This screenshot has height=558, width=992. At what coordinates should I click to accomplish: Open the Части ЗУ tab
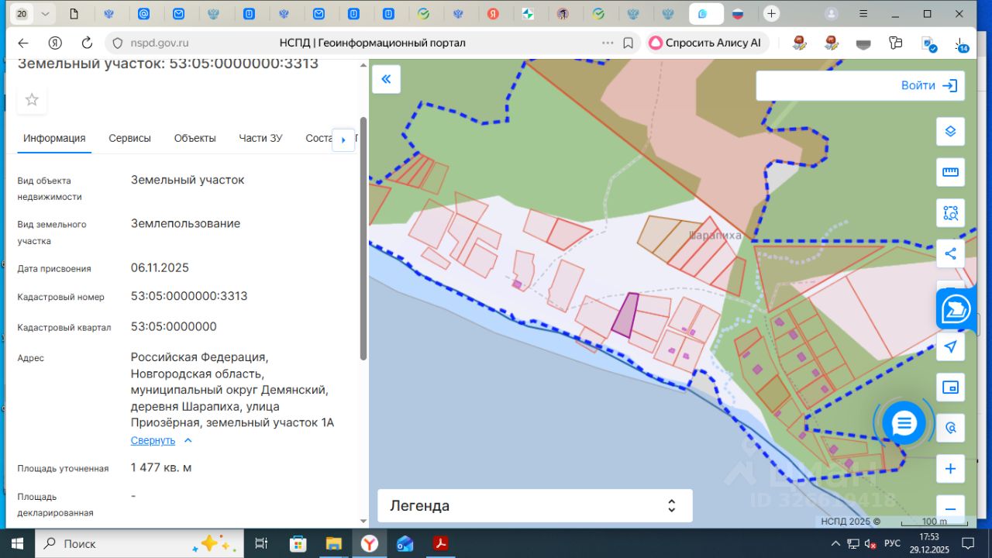[260, 138]
